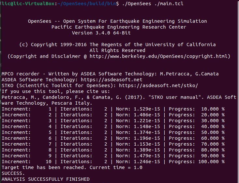239x183 pixels.
Task: Click Norm value 1.389e-15
Action: click(x=147, y=150)
